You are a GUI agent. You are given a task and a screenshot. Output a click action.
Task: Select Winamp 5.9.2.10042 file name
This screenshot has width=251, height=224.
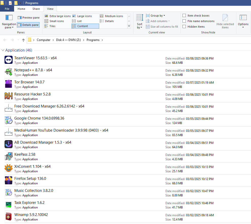[31, 214]
